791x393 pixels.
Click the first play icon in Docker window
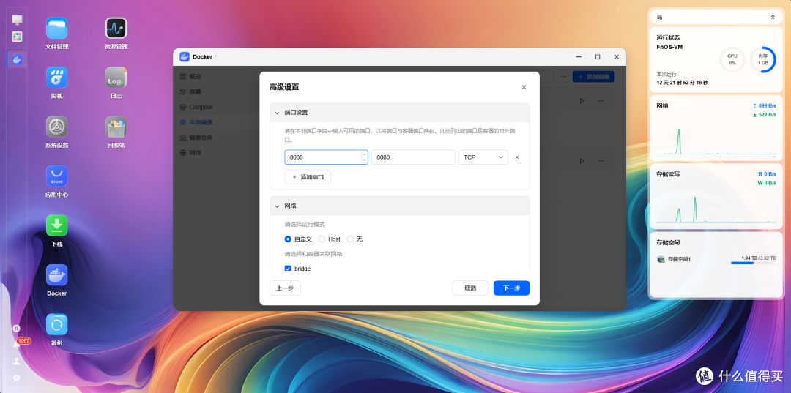(x=582, y=101)
